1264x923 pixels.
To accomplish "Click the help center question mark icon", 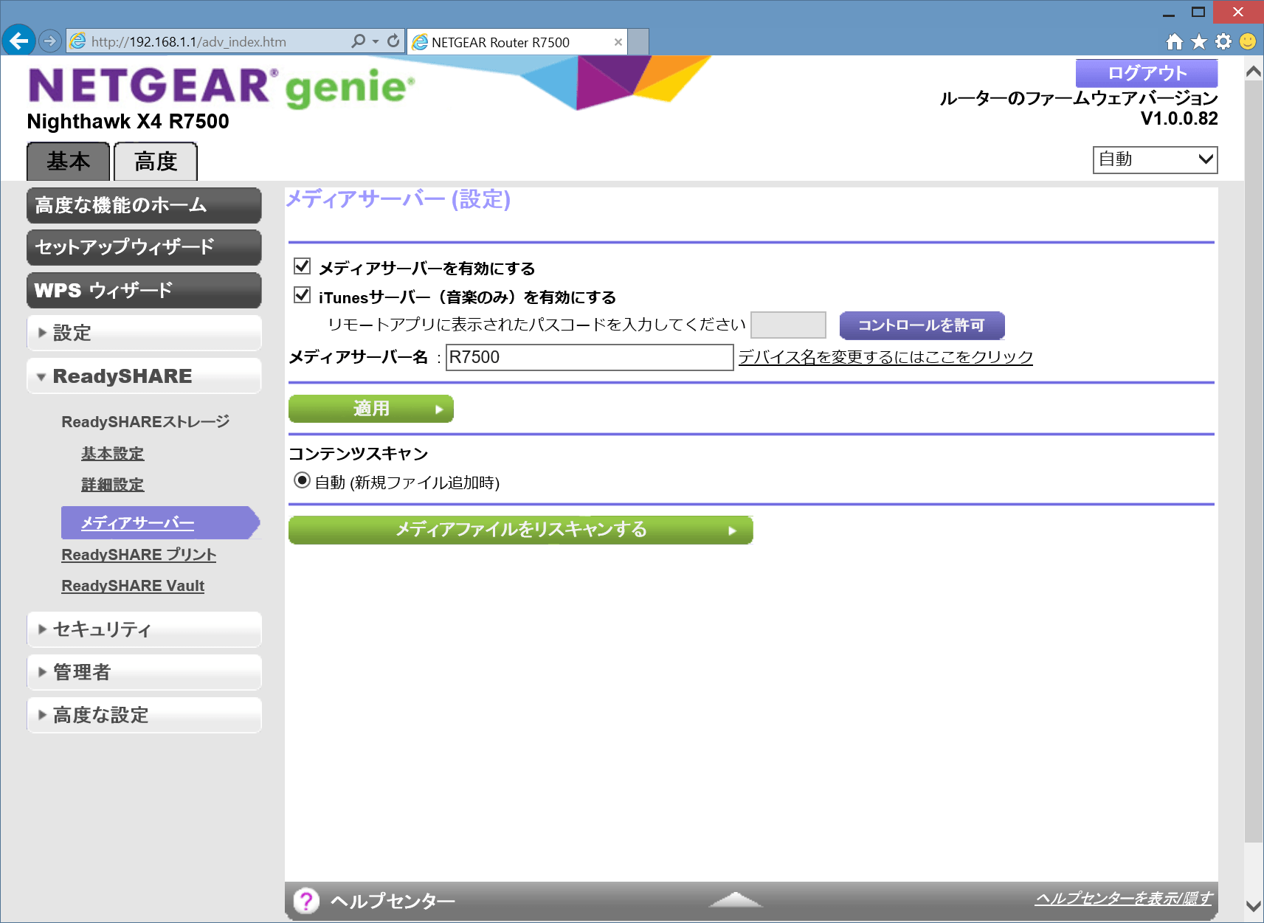I will [x=306, y=900].
